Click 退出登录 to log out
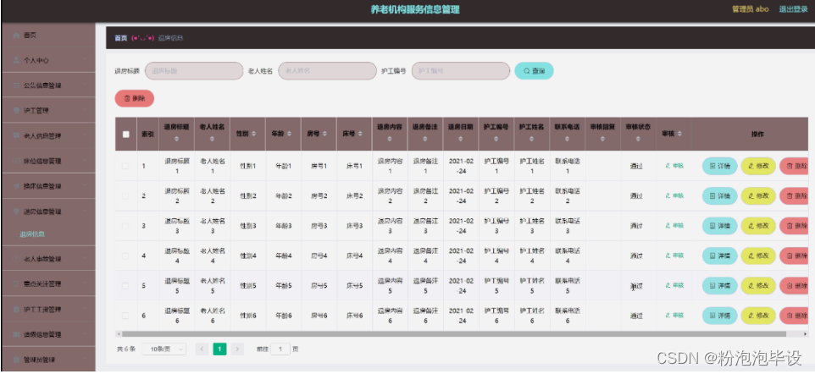Viewport: 815px width, 374px height. (x=793, y=9)
